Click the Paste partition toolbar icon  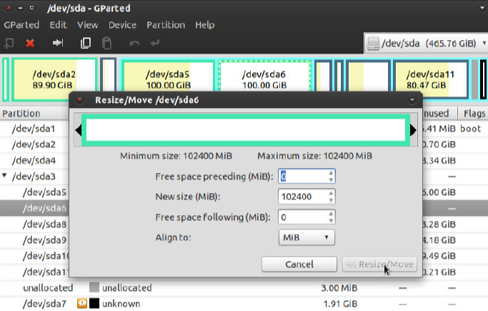coord(106,43)
